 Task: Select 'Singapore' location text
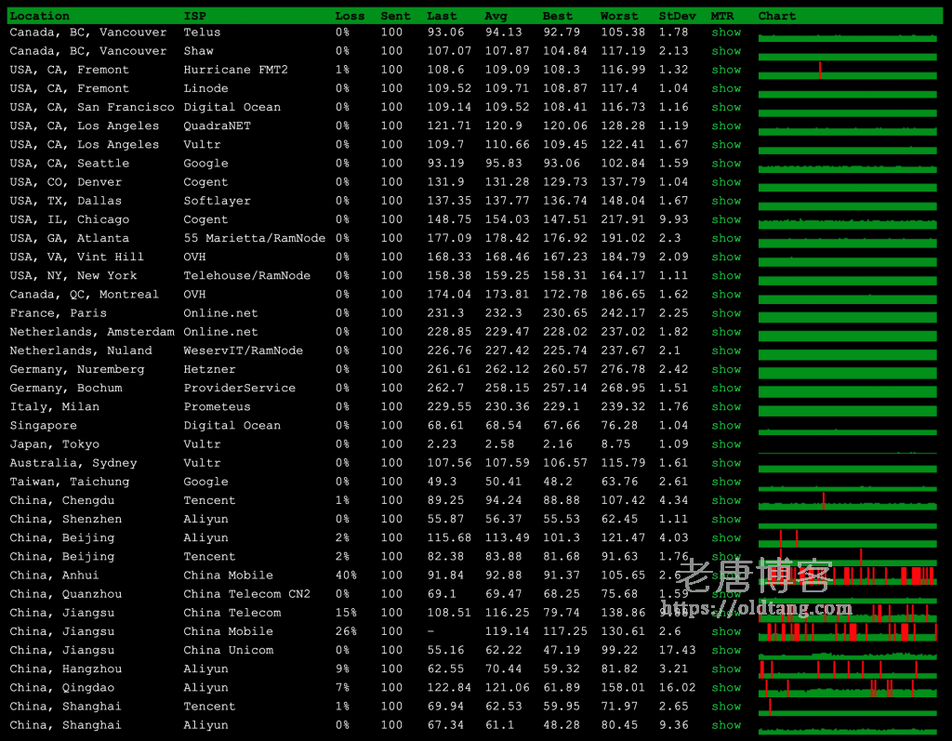43,426
